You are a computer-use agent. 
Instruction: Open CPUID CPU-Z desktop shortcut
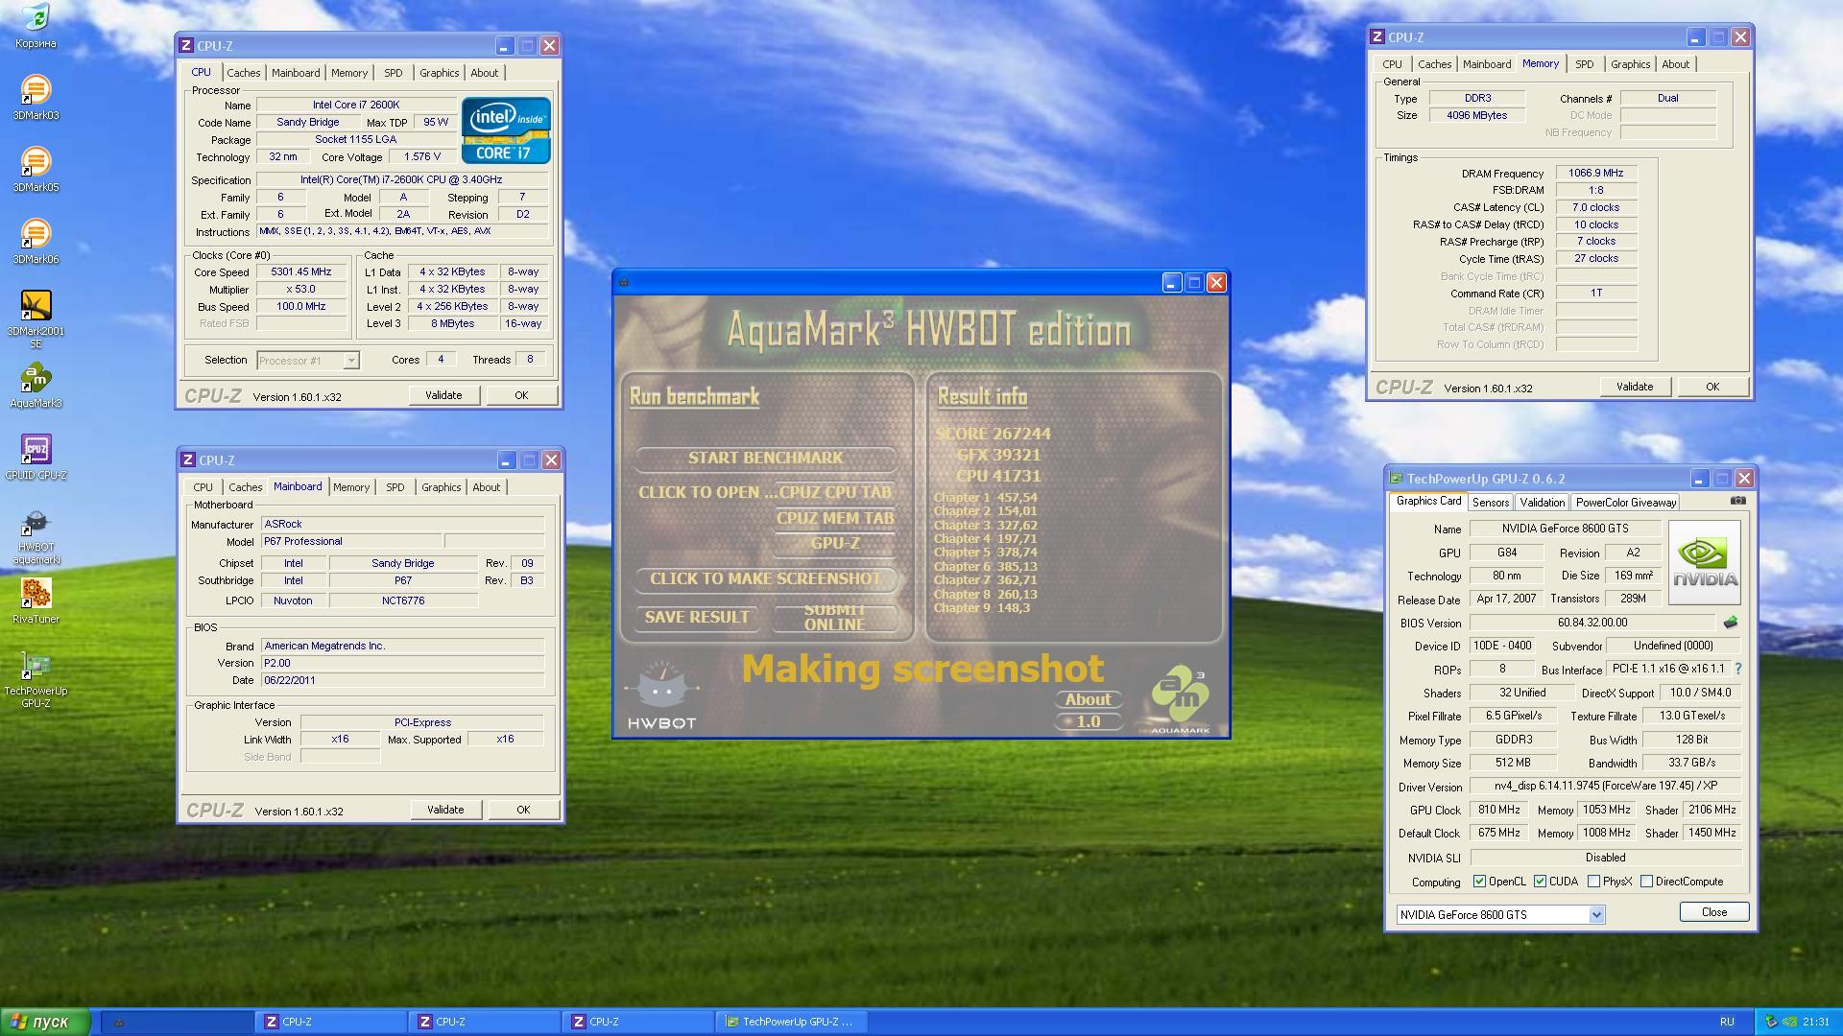click(36, 457)
